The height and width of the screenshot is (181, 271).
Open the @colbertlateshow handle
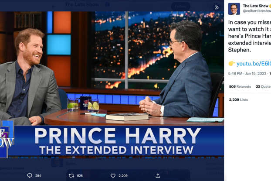pyautogui.click(x=257, y=11)
